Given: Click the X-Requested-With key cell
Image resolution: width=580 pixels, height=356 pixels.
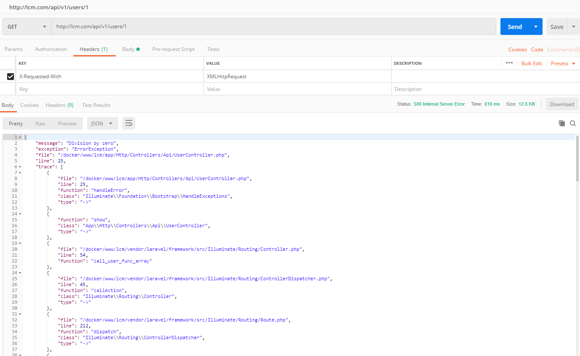Looking at the screenshot, I should [x=110, y=77].
